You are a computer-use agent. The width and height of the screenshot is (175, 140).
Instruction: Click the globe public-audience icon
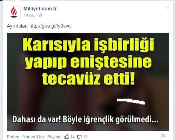pyautogui.click(x=40, y=15)
